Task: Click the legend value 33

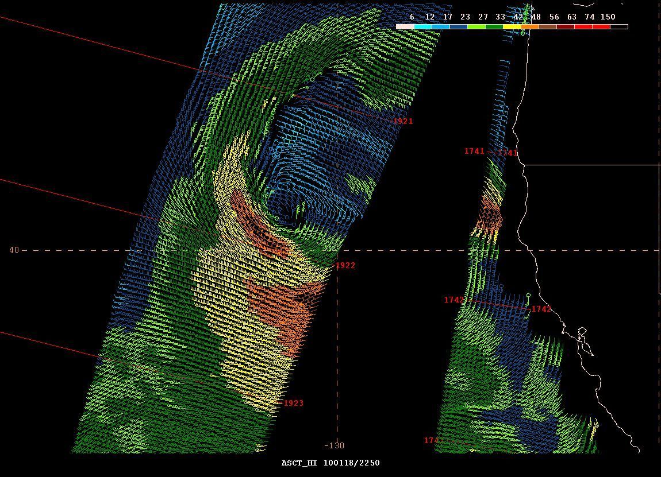Action: pos(501,17)
